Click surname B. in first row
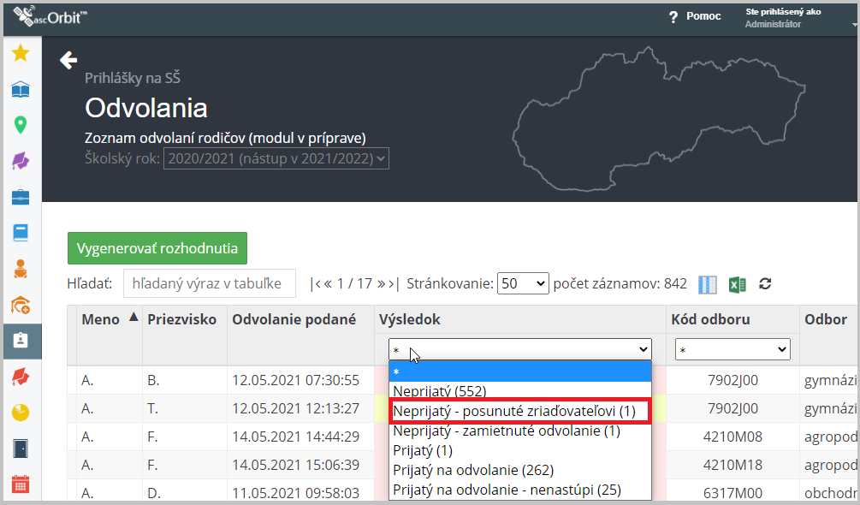Image resolution: width=860 pixels, height=505 pixels. pyautogui.click(x=153, y=380)
